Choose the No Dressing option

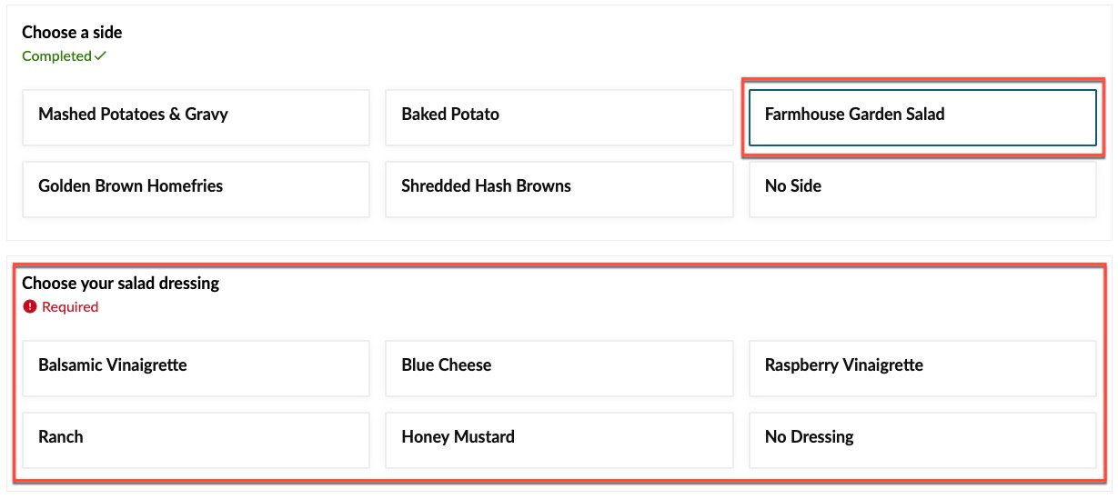[922, 440]
